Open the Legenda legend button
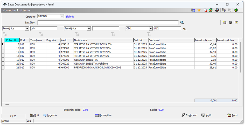Image resolution: width=245 pixels, height=125 pixels. pos(50,115)
